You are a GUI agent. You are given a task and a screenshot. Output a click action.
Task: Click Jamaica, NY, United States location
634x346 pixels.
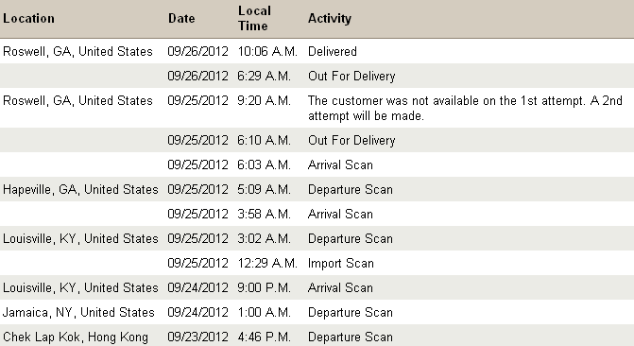pyautogui.click(x=78, y=312)
